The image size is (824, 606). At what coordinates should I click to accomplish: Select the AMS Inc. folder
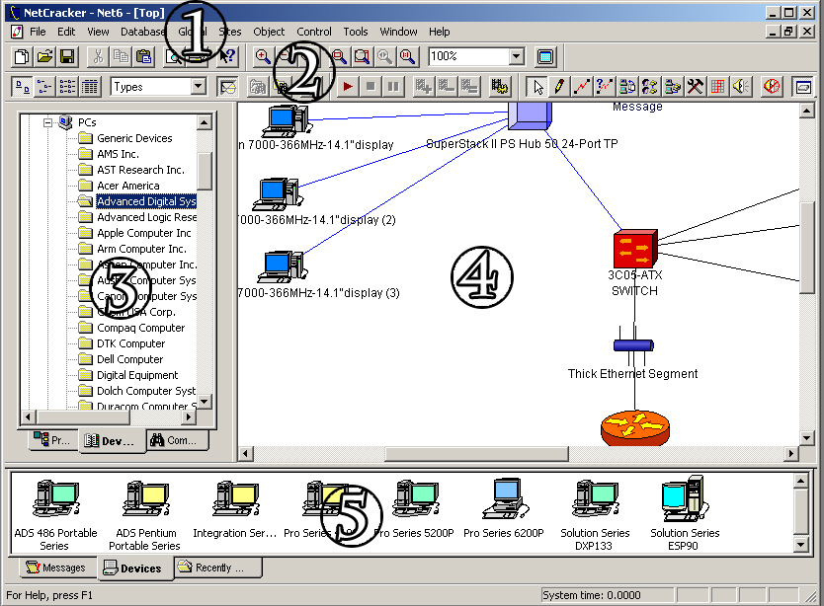tap(119, 154)
